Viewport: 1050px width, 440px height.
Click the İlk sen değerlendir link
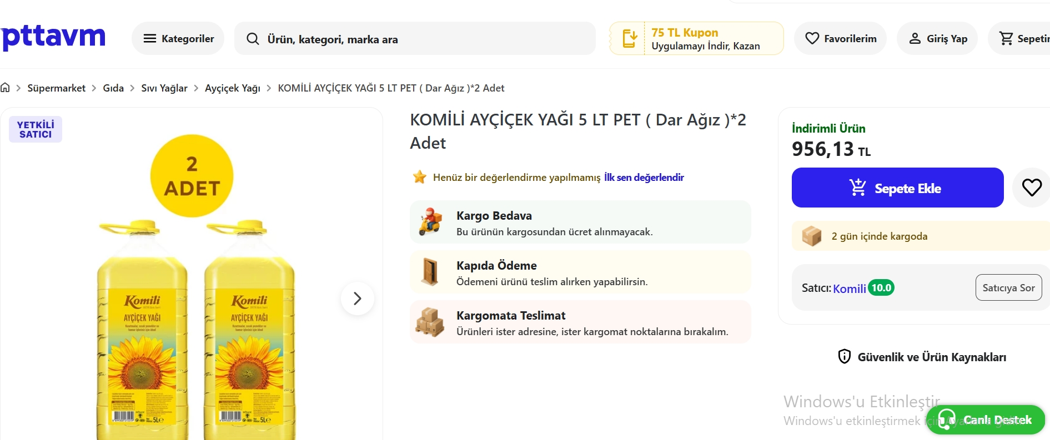click(x=643, y=177)
